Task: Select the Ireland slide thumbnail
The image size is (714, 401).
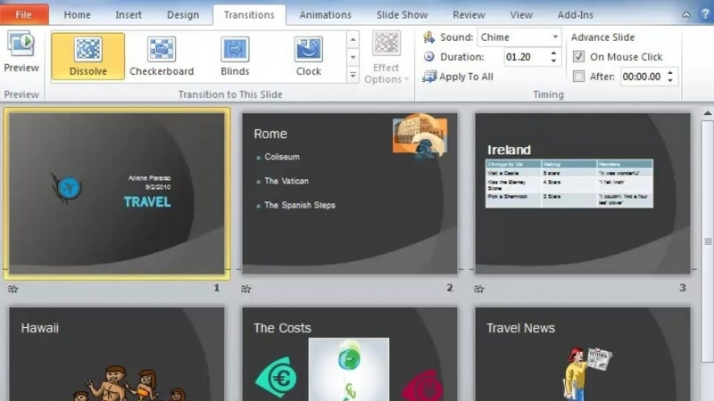Action: pos(583,193)
